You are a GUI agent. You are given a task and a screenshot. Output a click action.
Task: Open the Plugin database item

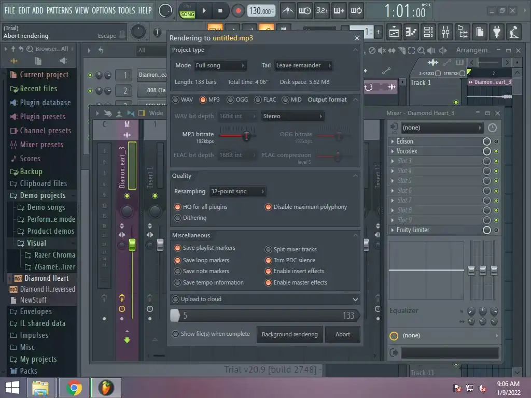[x=45, y=103]
